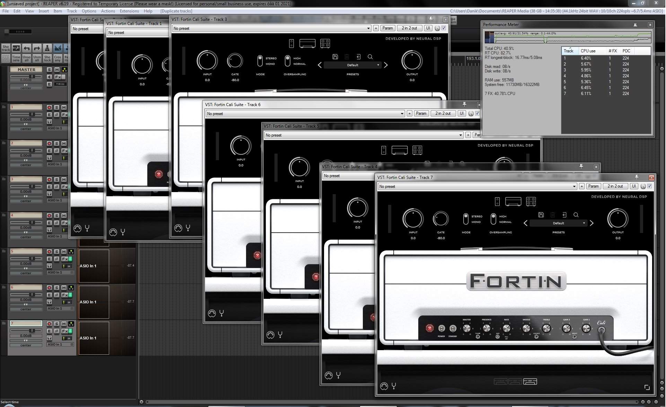This screenshot has width=666, height=407.
Task: Open the envelope button on track 3
Action: click(x=49, y=187)
